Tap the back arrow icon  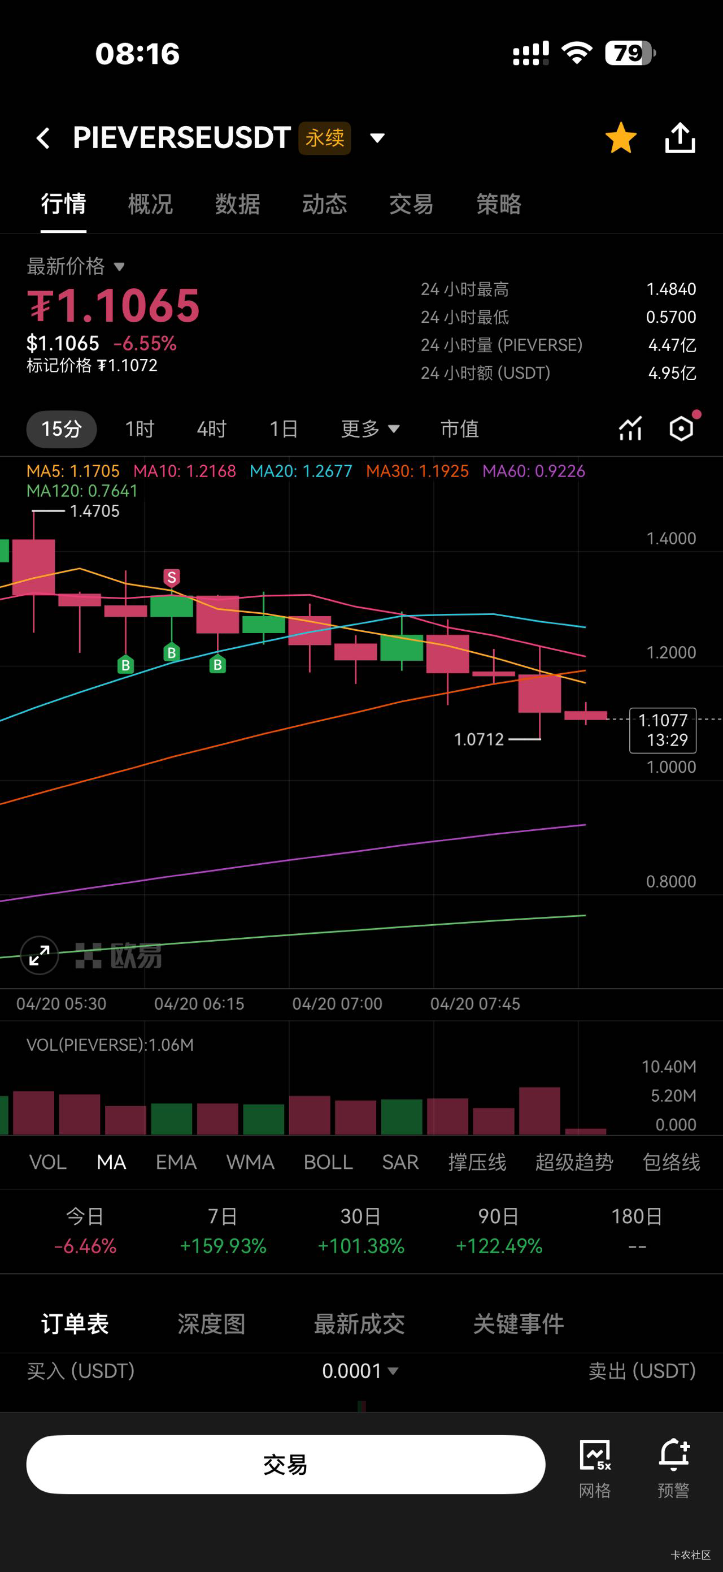[43, 138]
